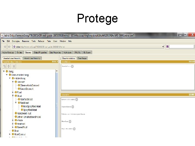The image size is (195, 146).
Task: Add superclass with plus icon
Action: click(73, 107)
